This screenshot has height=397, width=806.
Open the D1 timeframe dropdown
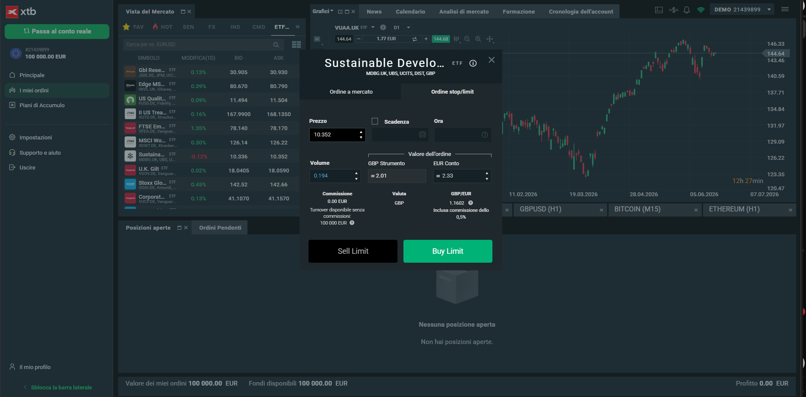coord(402,28)
